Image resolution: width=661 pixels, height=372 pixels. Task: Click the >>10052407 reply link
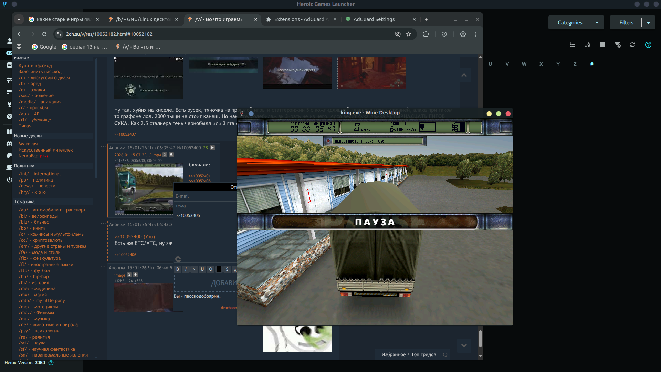(x=125, y=134)
